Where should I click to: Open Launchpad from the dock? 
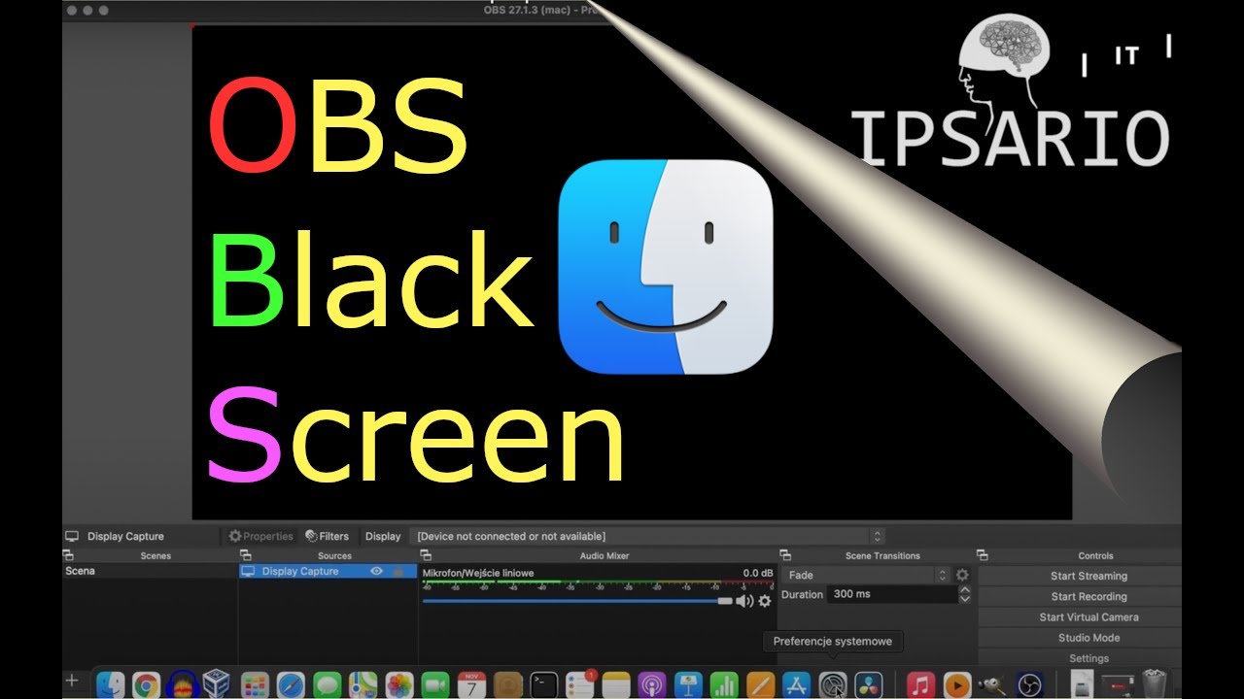click(x=255, y=684)
